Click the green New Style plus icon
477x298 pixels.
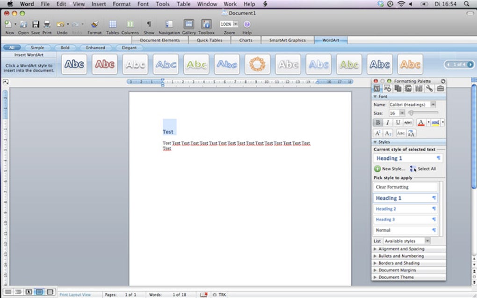tap(377, 169)
